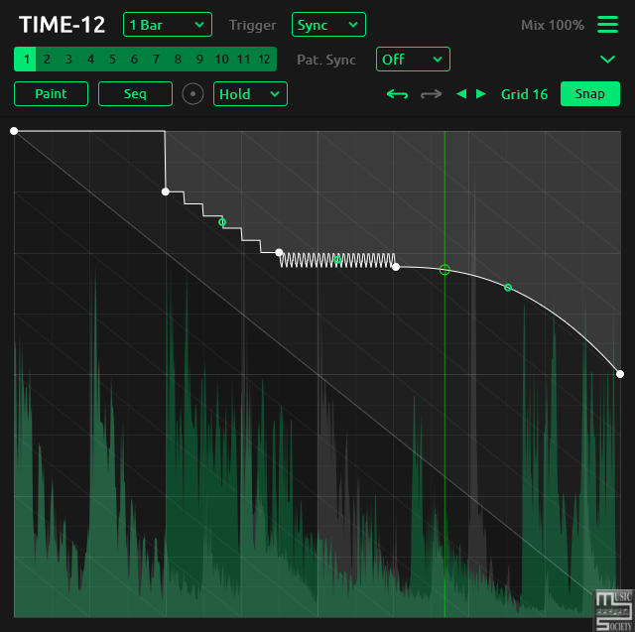Toggle Seq mode

pos(135,94)
